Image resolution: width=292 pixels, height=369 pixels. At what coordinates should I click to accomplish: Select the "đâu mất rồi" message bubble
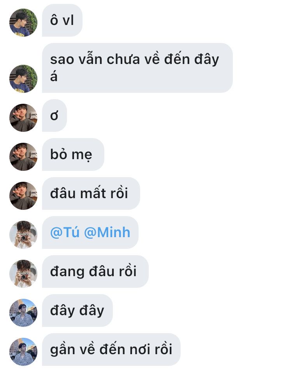coord(91,193)
